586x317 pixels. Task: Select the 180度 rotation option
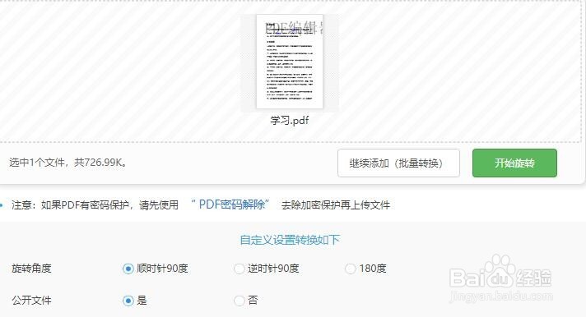point(350,269)
